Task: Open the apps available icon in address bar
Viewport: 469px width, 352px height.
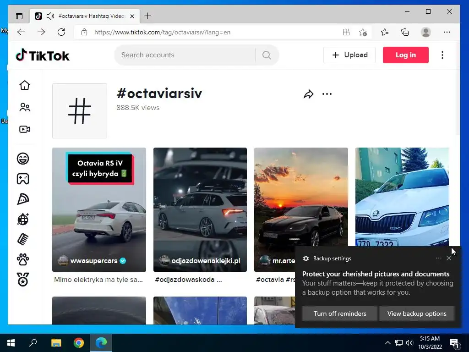Action: pyautogui.click(x=346, y=32)
